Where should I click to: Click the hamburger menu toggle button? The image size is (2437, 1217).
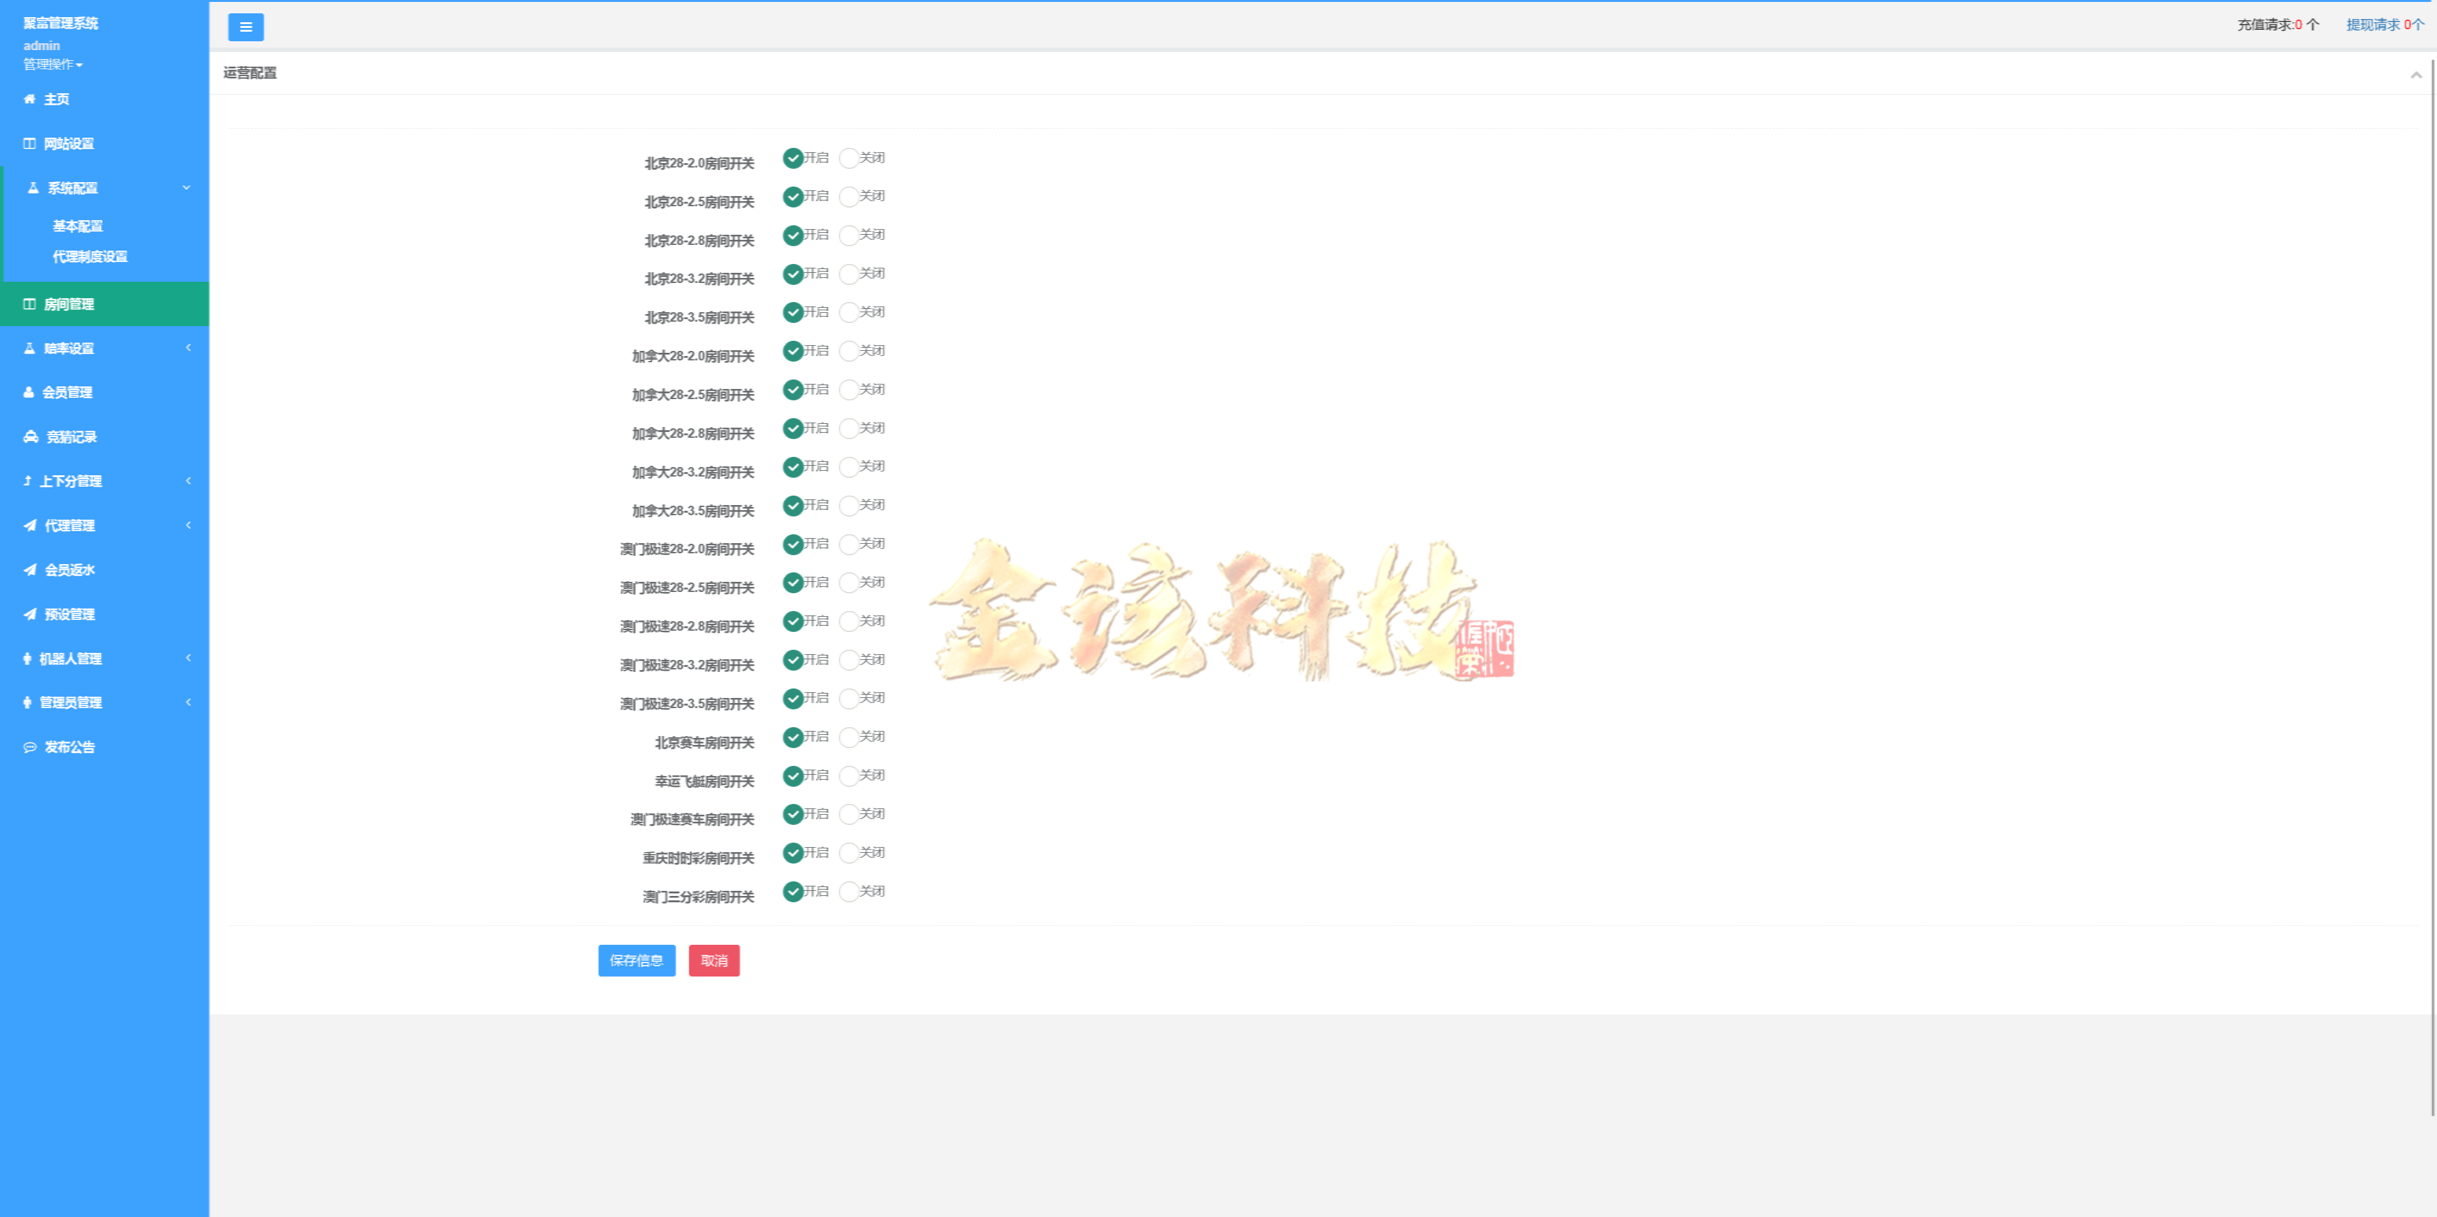(x=246, y=27)
